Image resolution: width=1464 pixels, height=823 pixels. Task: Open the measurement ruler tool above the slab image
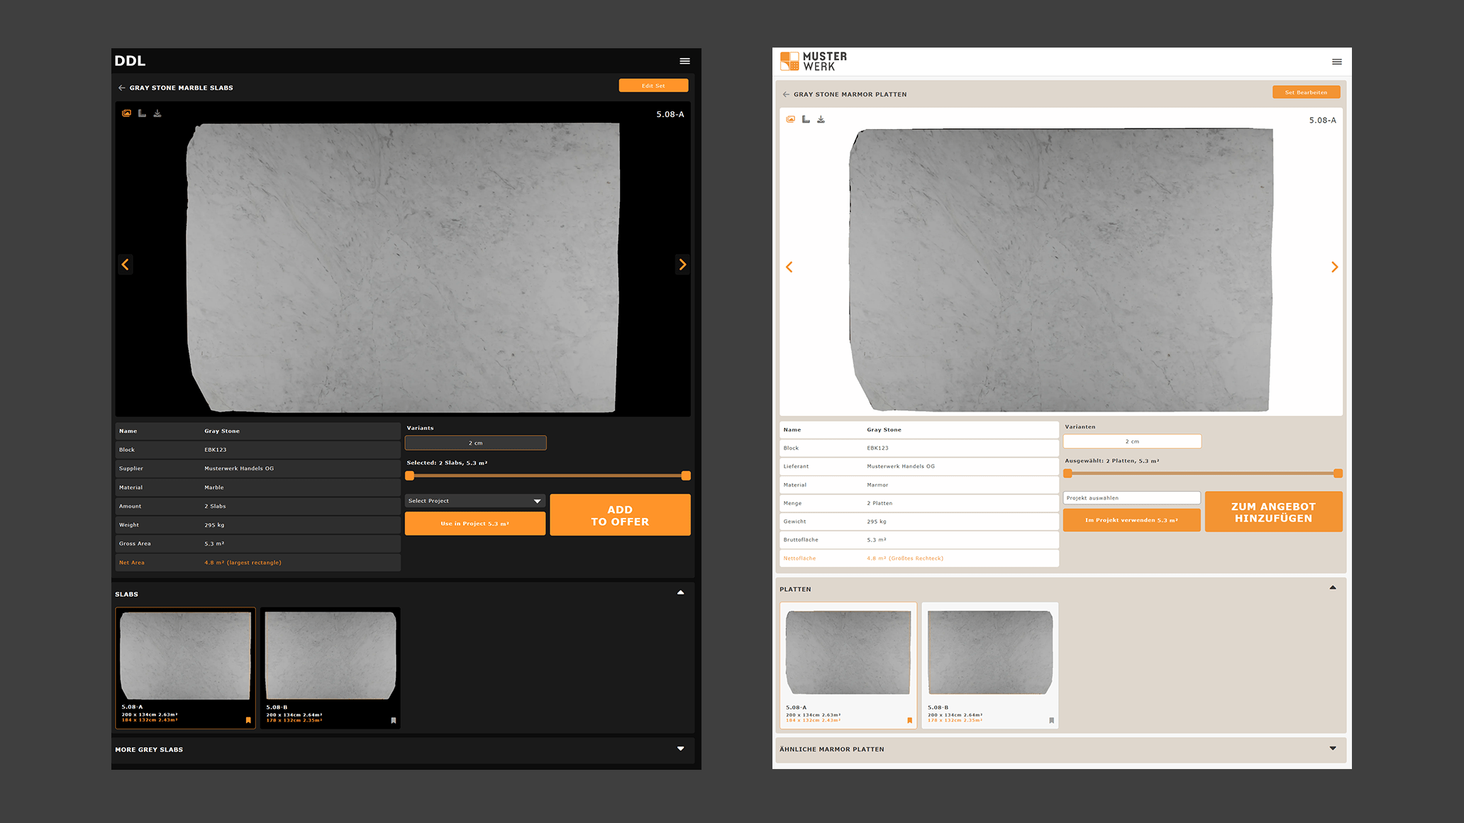[x=142, y=113]
